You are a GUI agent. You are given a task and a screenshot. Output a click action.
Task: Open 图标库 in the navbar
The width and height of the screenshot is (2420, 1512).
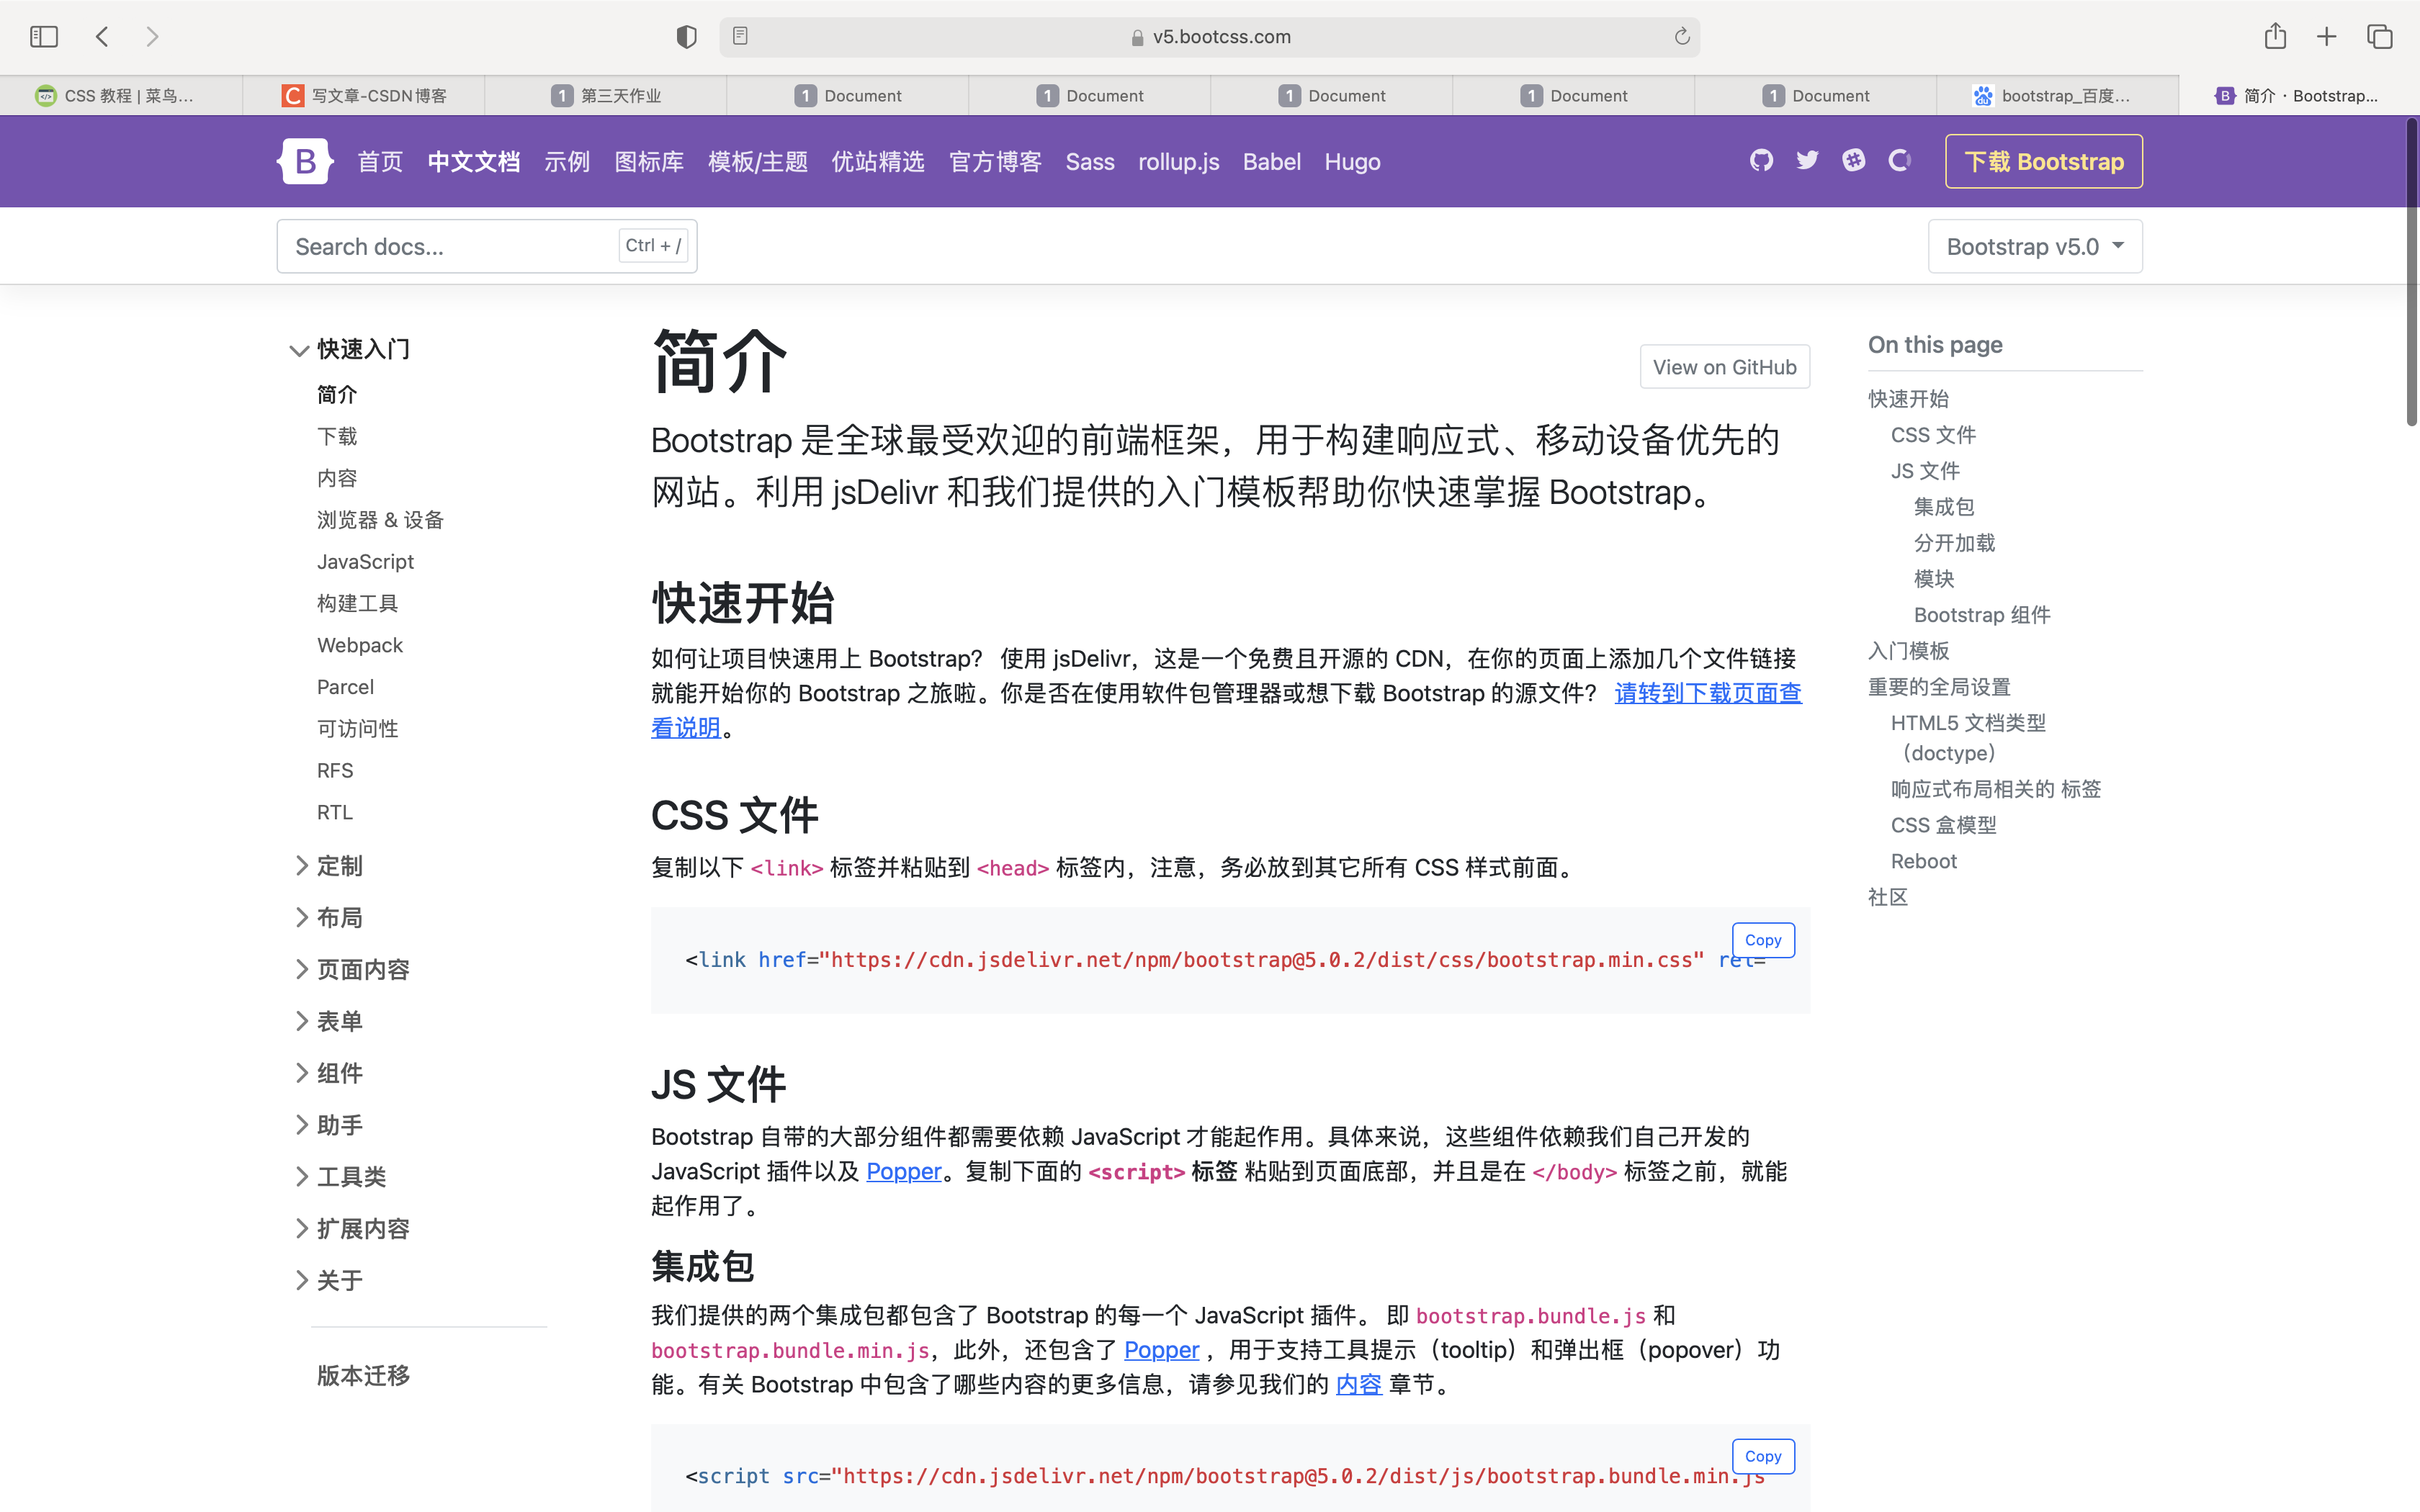pos(649,162)
